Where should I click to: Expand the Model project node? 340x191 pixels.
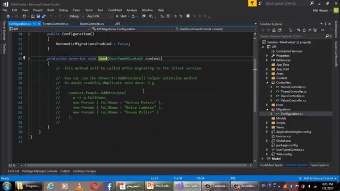pos(262,159)
